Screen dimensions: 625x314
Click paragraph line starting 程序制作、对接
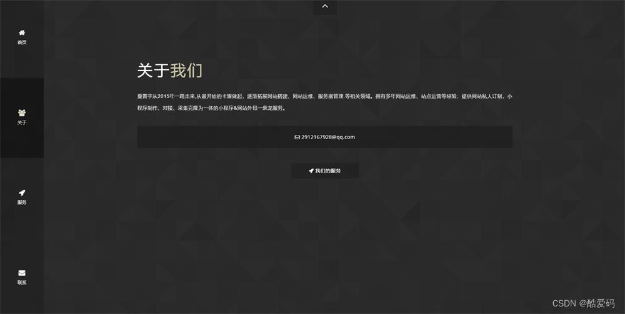[211, 108]
